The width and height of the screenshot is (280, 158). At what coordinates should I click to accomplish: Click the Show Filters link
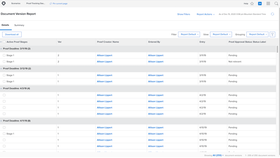coord(184,14)
